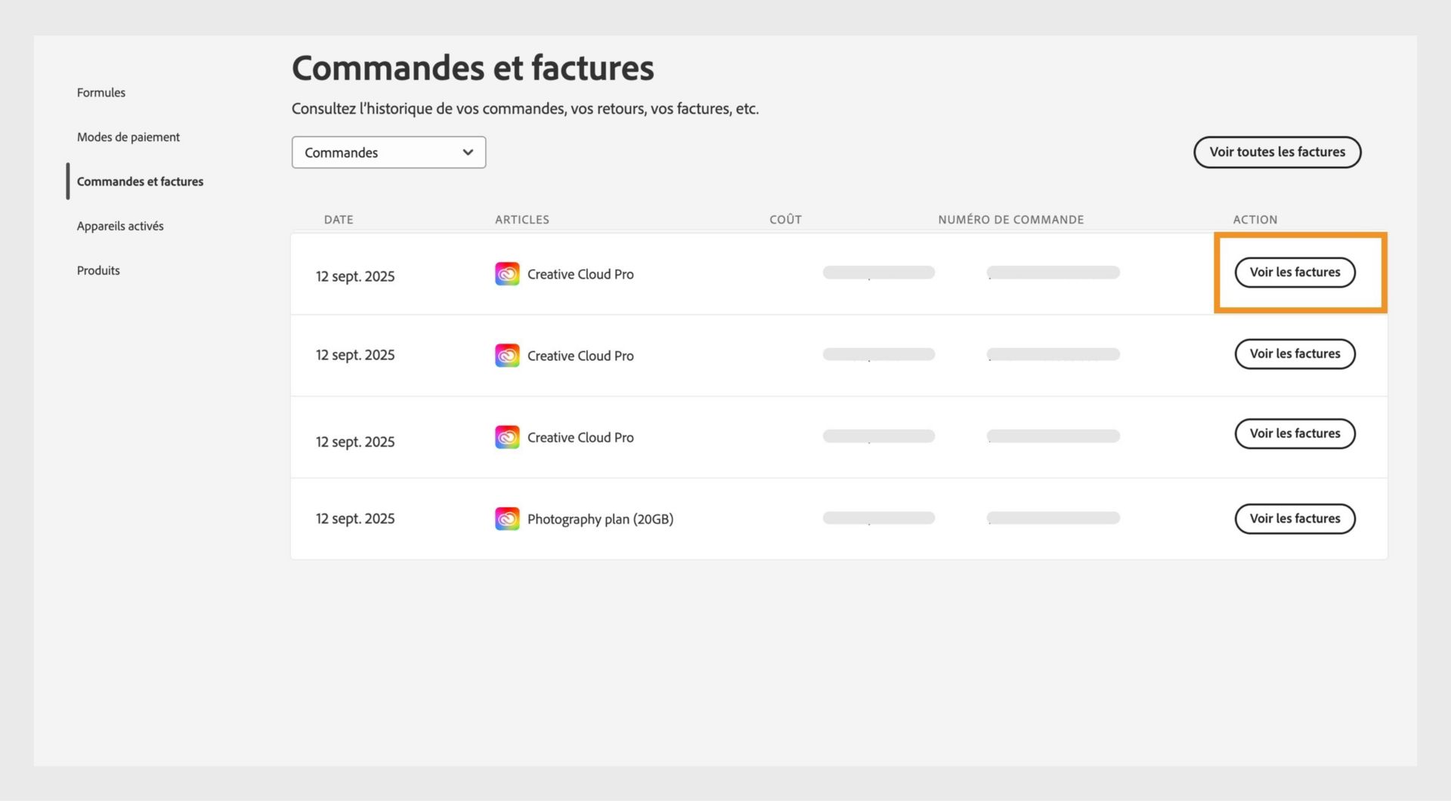Click the first order's date '12 sept. 2025'
Screen dimensions: 1451x801
(x=355, y=276)
